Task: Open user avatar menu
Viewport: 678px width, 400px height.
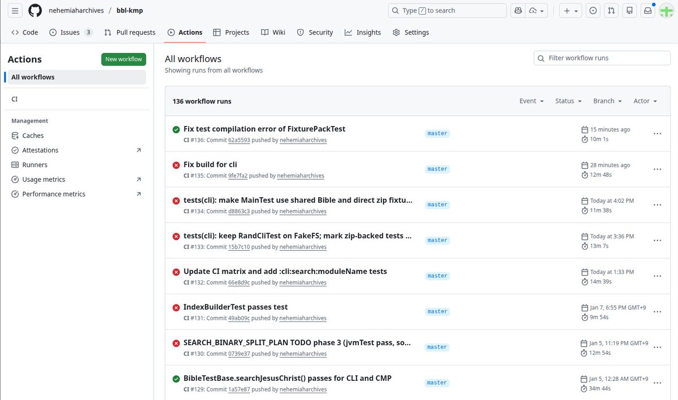Action: 666,11
